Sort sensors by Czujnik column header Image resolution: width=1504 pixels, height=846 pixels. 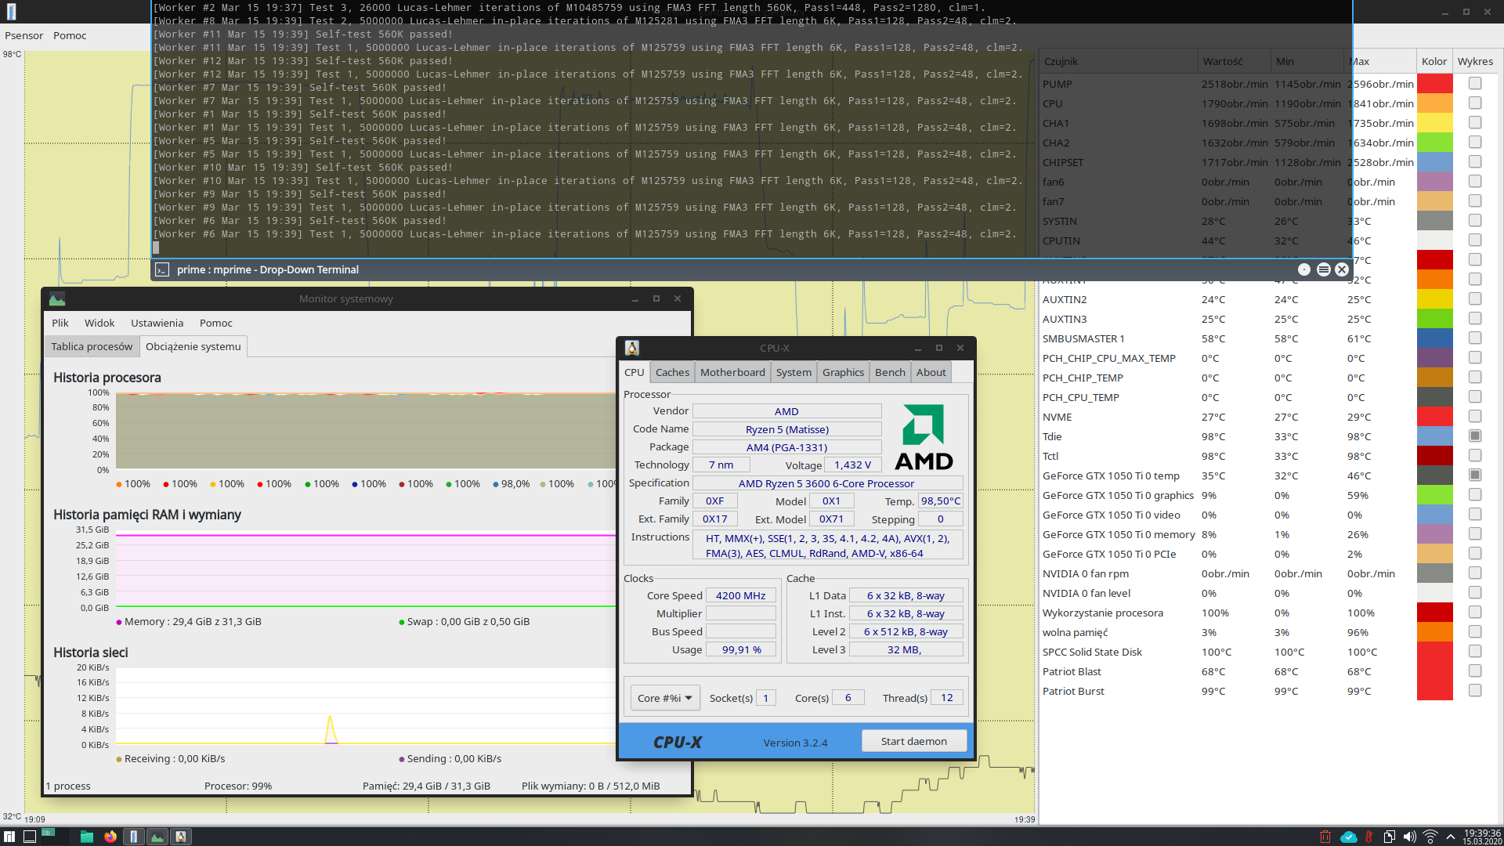pos(1118,61)
